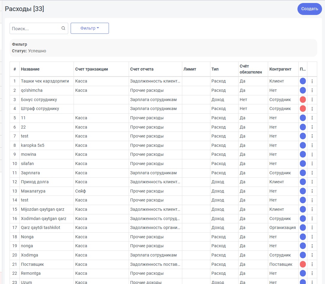Click the red color dot for Штраф сотруднику

click(303, 109)
